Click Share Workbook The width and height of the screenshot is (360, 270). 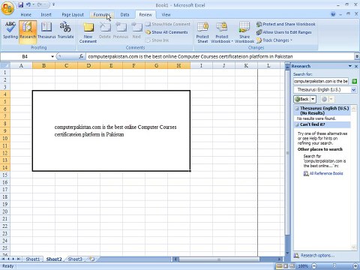[x=244, y=33]
